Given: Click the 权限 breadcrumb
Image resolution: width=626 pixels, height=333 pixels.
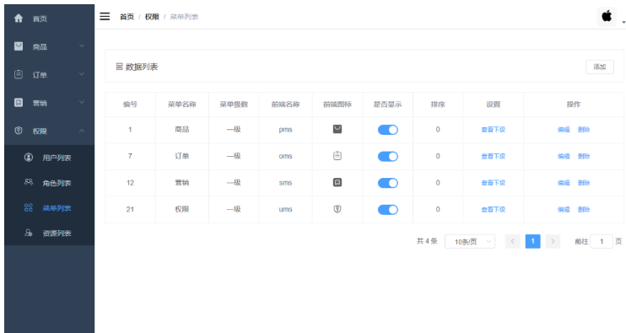Looking at the screenshot, I should (152, 17).
